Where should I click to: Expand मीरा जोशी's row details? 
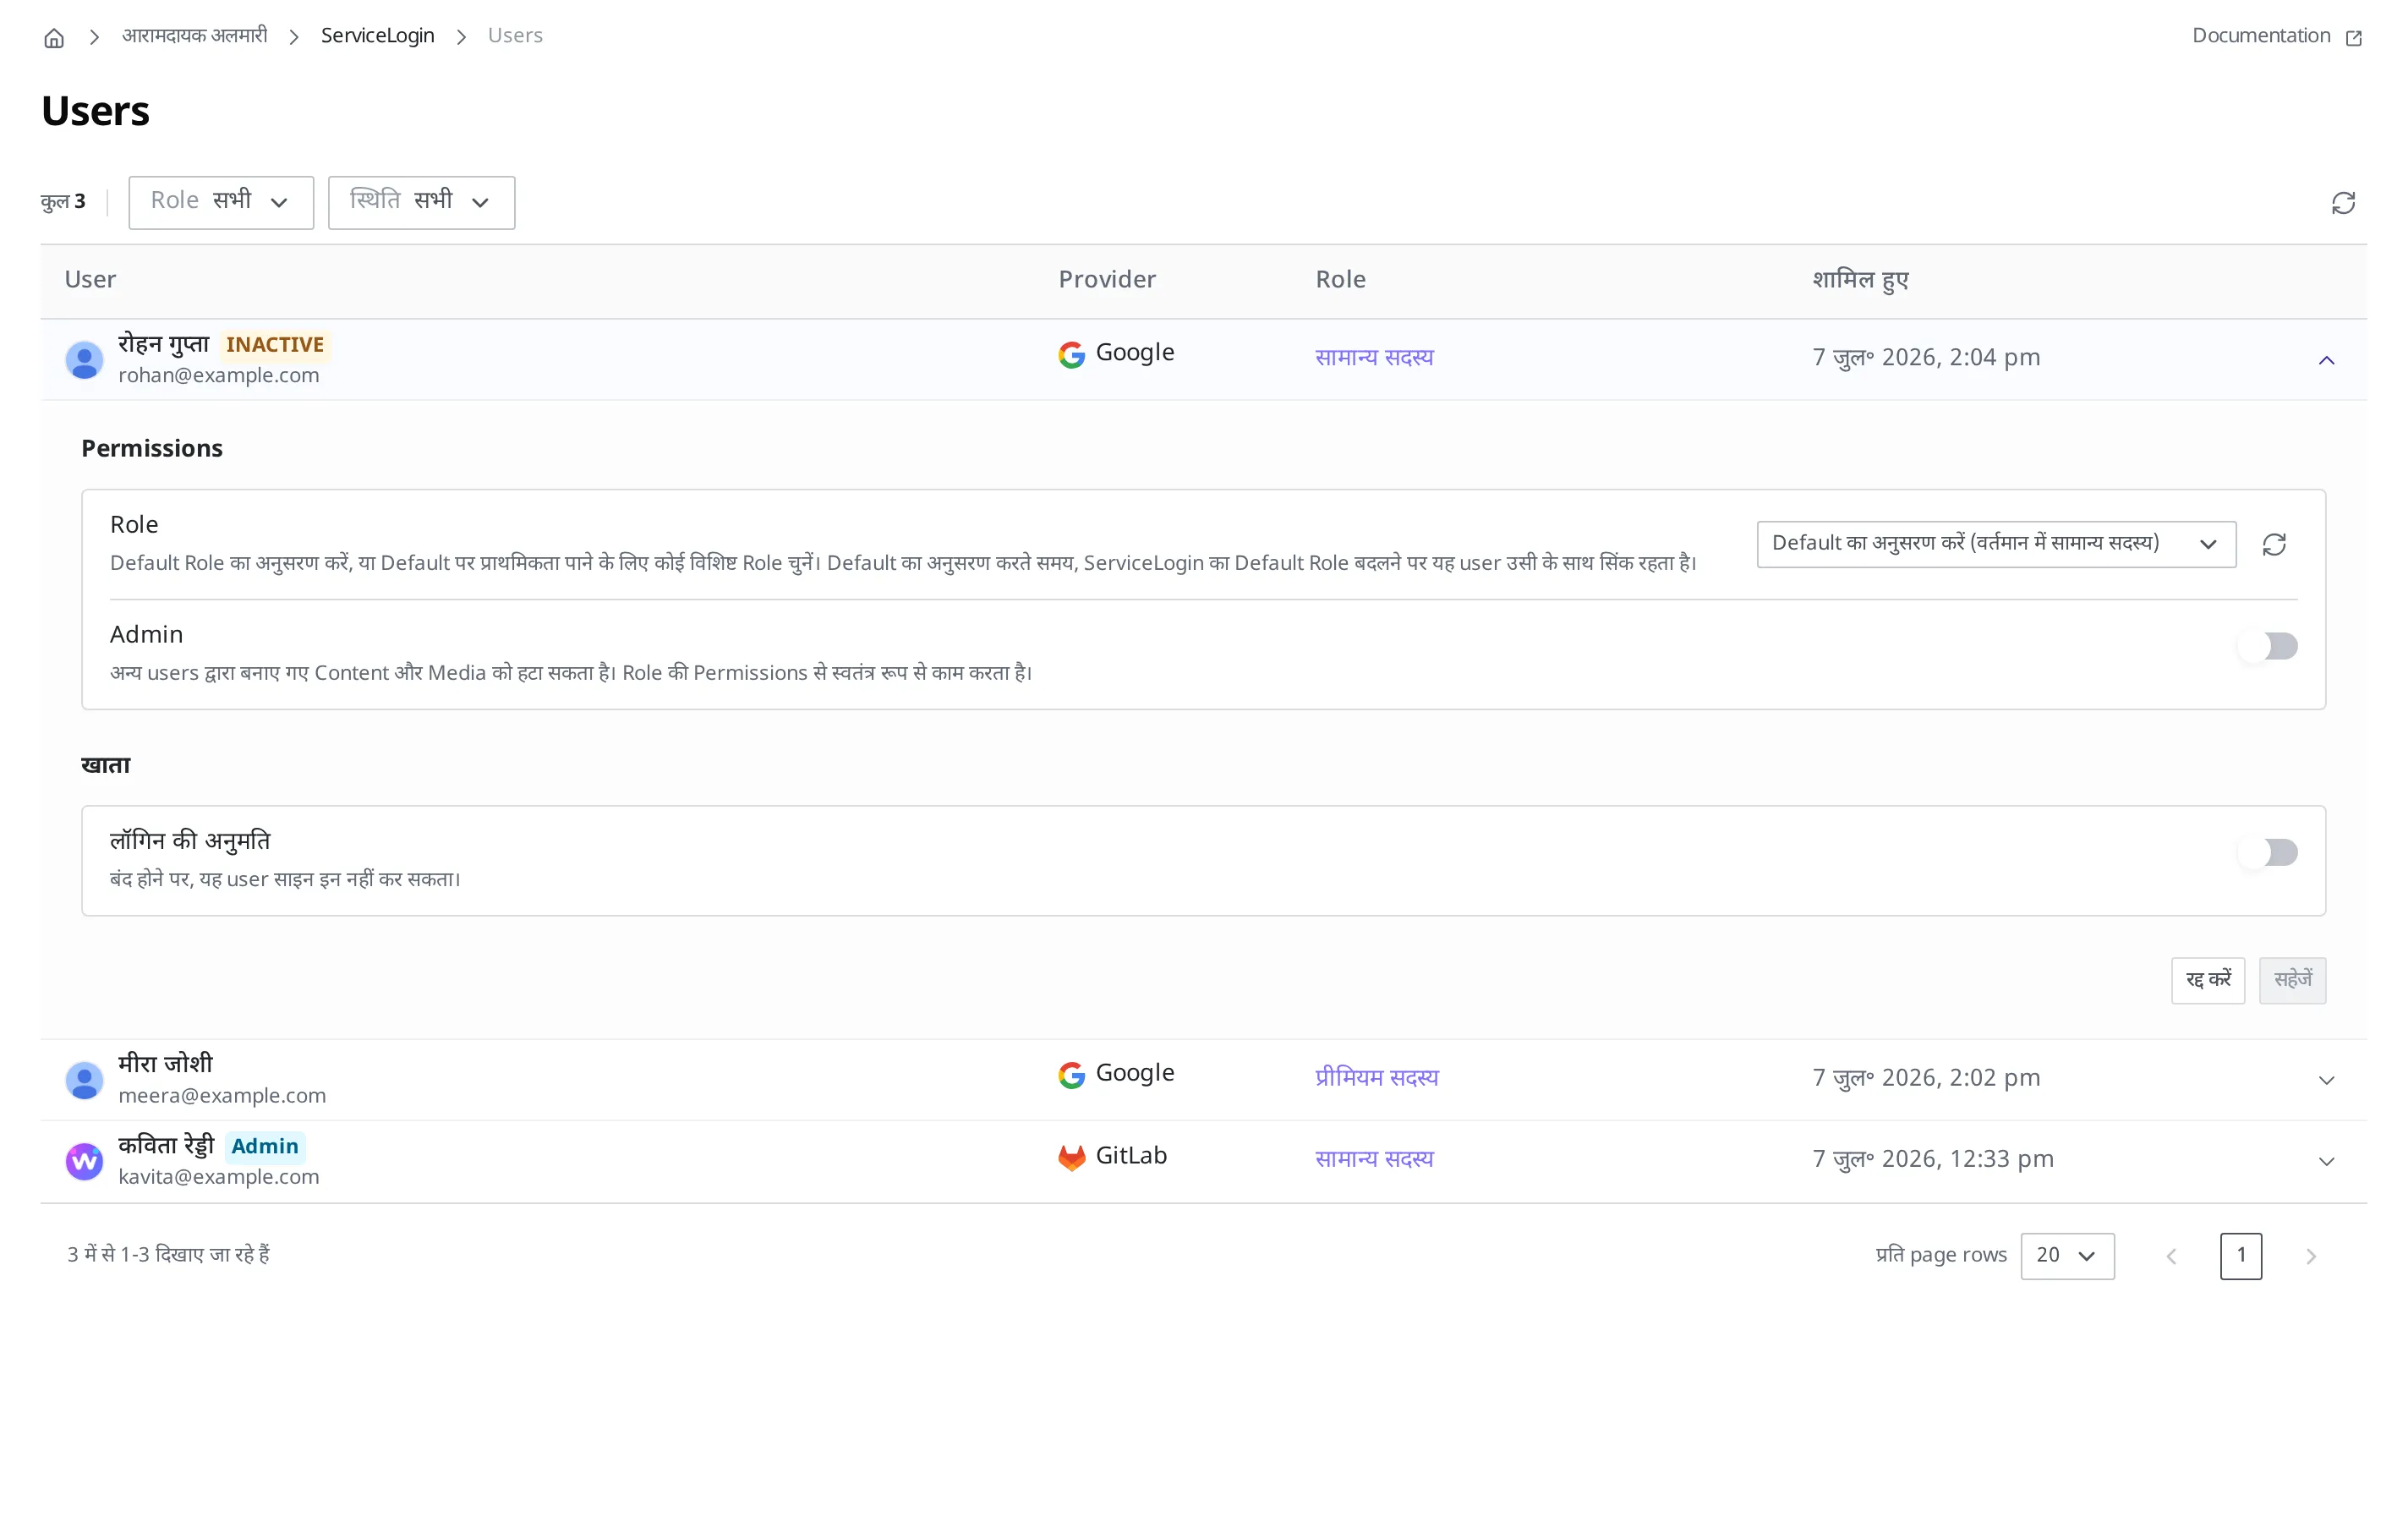[x=2326, y=1080]
